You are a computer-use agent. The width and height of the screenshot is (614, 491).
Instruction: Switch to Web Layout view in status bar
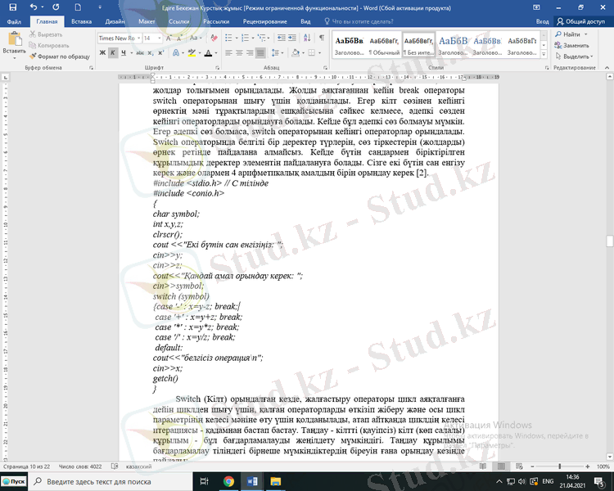click(x=519, y=466)
